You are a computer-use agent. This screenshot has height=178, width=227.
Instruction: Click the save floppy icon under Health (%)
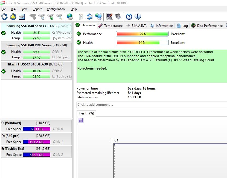point(81,120)
